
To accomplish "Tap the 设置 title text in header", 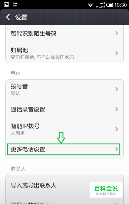I will tap(21, 17).
